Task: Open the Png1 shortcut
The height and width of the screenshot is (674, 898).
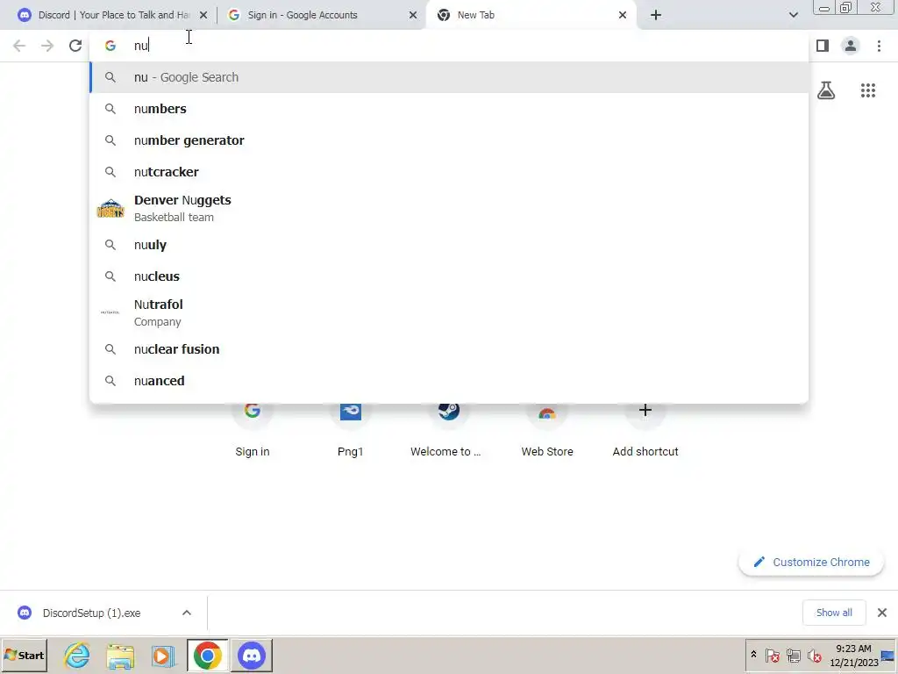Action: tap(351, 430)
